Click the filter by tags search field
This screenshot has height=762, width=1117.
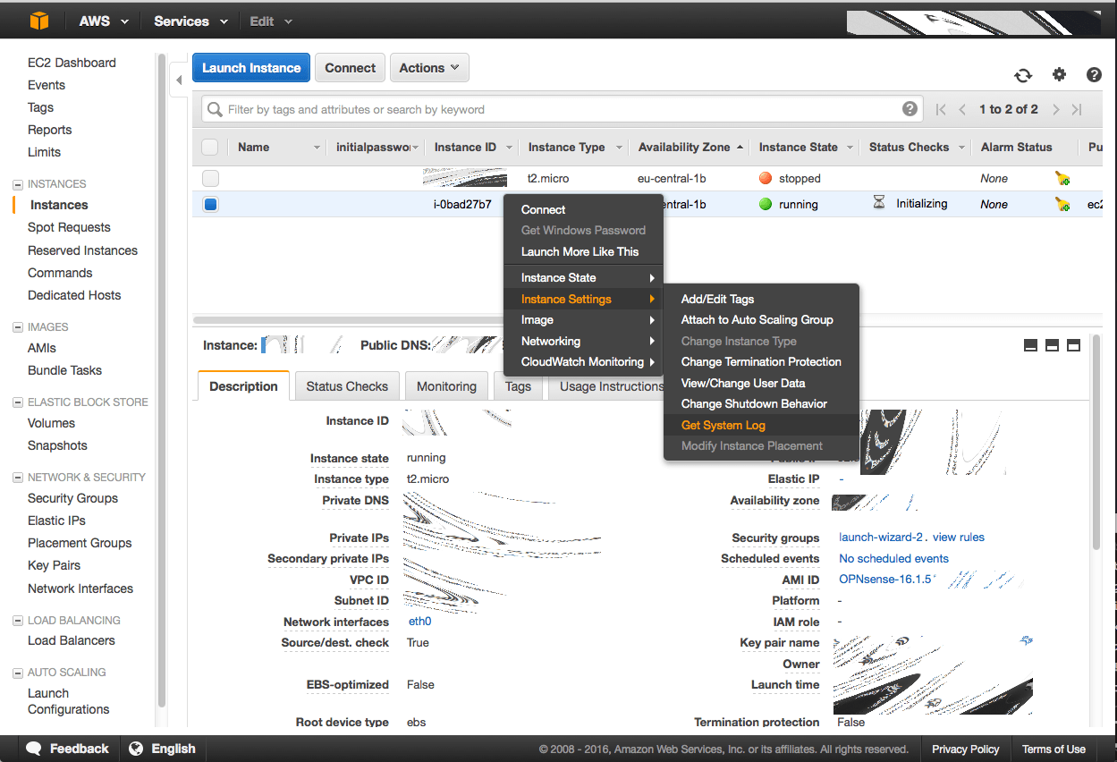pyautogui.click(x=554, y=109)
